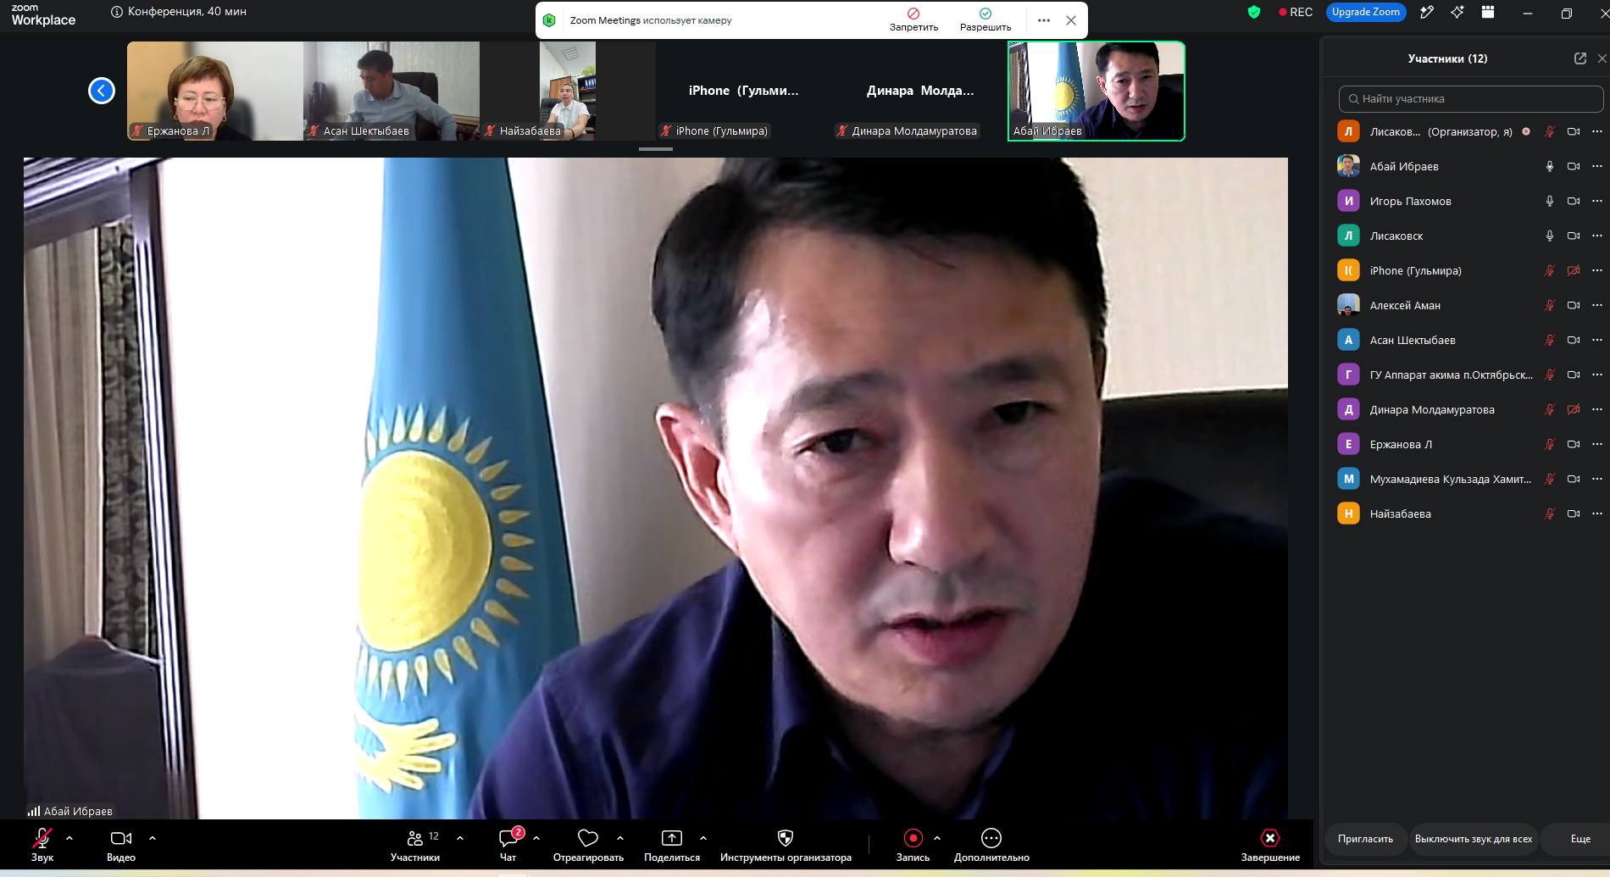The image size is (1610, 877).
Task: Expand participants options arrow next to Участники
Action: 460,838
